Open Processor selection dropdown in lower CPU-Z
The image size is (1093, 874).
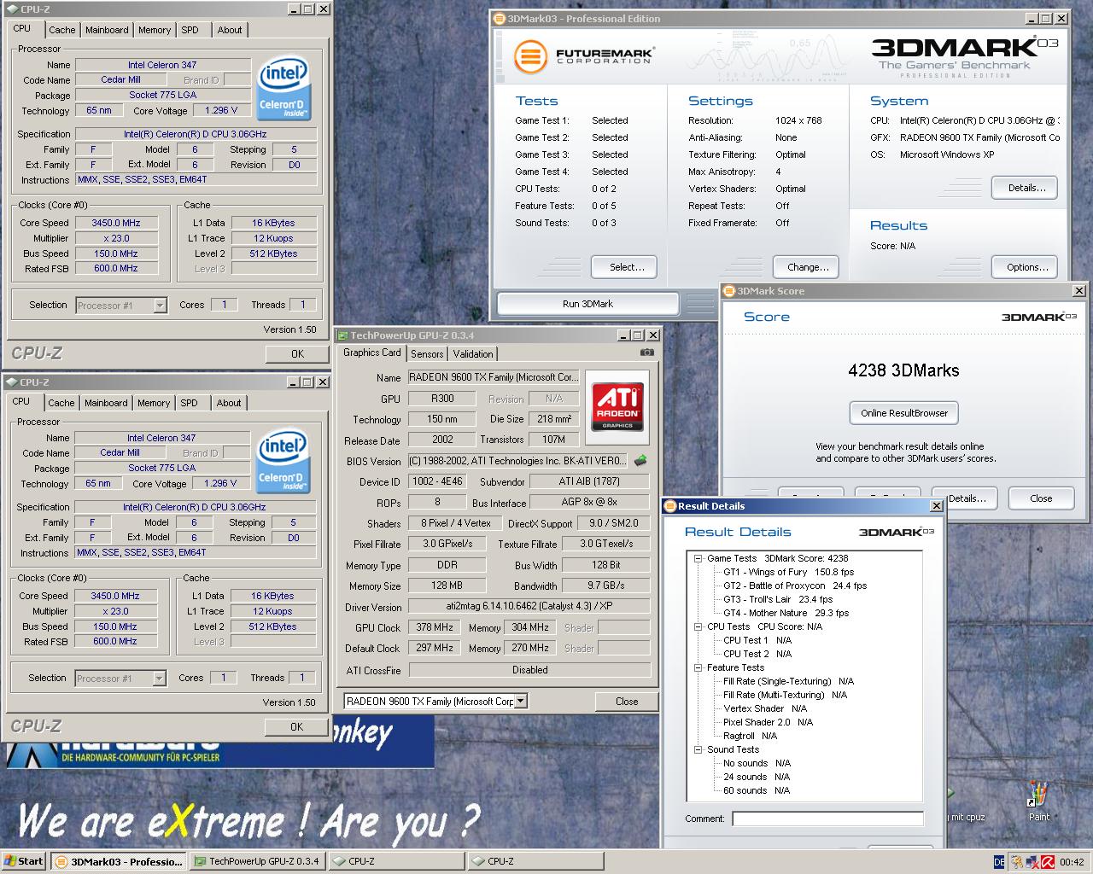point(159,678)
